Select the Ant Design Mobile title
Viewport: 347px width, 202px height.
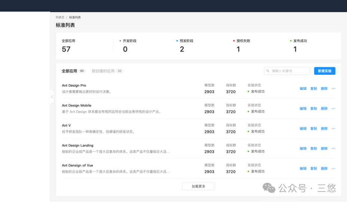pos(77,105)
